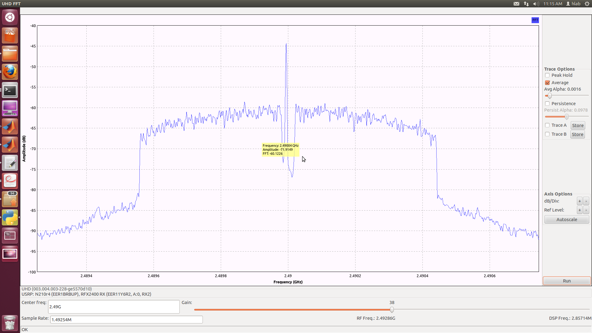Open the volume indicator menu
Screen dimensions: 592x333
[x=536, y=4]
